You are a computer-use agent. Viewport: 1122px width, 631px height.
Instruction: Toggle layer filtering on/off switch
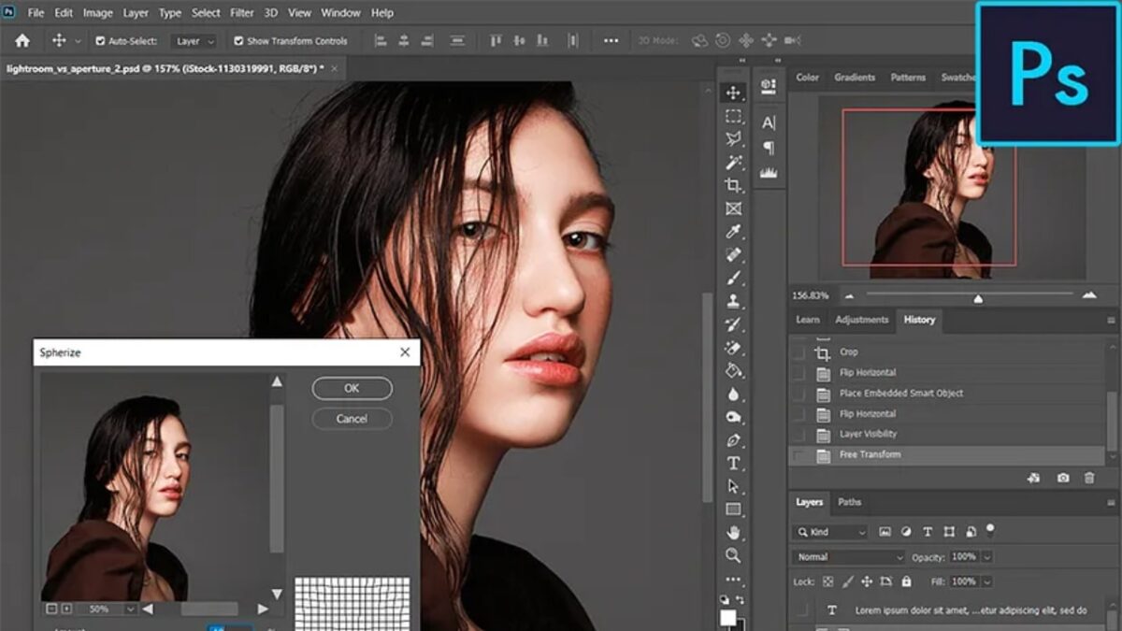point(990,530)
